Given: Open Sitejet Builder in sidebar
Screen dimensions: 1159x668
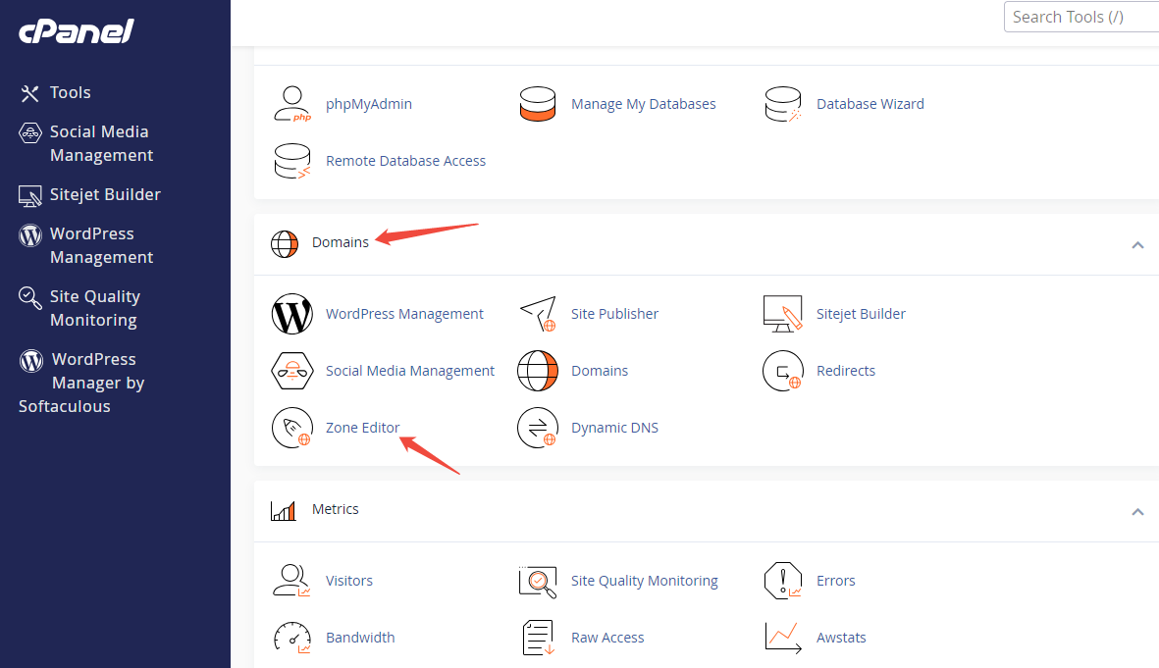Looking at the screenshot, I should coord(105,195).
